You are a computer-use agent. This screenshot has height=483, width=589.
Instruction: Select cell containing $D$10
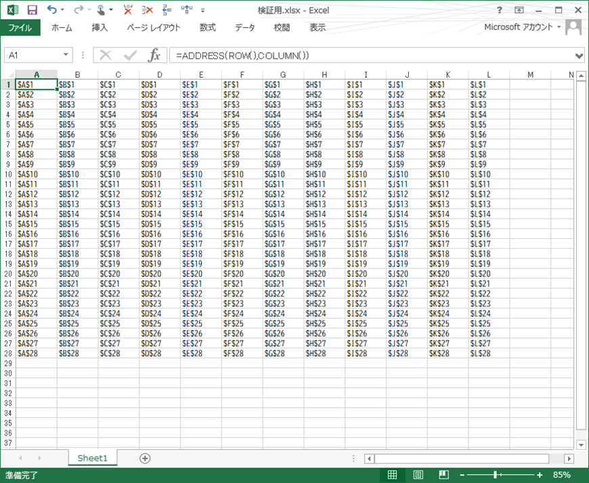coord(160,174)
